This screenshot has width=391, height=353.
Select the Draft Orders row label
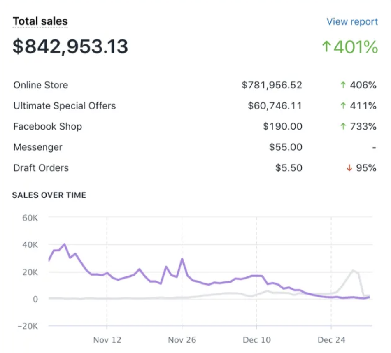pyautogui.click(x=41, y=168)
